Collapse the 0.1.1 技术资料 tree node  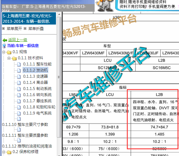tap(9, 58)
